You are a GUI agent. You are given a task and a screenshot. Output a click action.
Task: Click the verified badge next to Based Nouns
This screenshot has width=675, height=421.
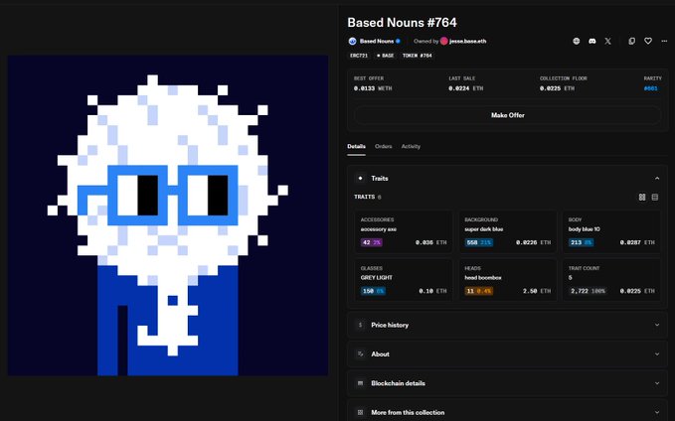tap(398, 42)
